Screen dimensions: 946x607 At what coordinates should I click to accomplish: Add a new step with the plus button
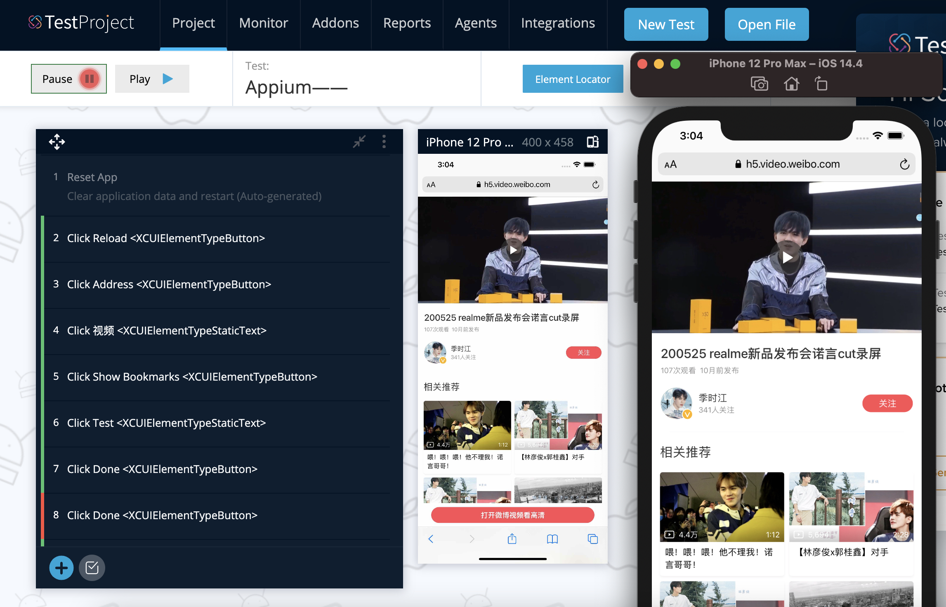[x=61, y=568]
